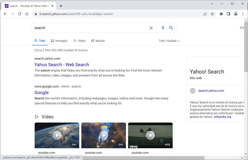This screenshot has height=160, width=248.
Task: Click the voice search microphone icon
Action: click(163, 28)
